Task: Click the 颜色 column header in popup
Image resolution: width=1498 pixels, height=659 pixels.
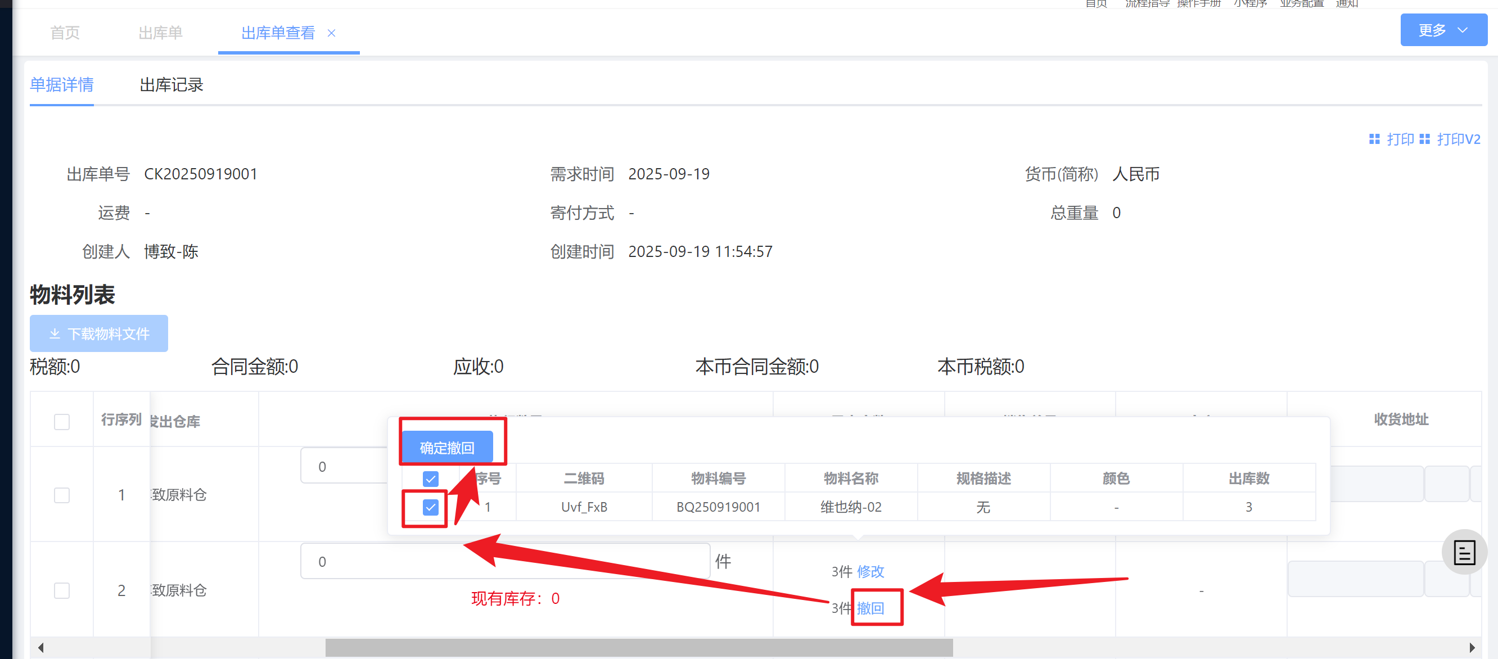Action: (1116, 478)
